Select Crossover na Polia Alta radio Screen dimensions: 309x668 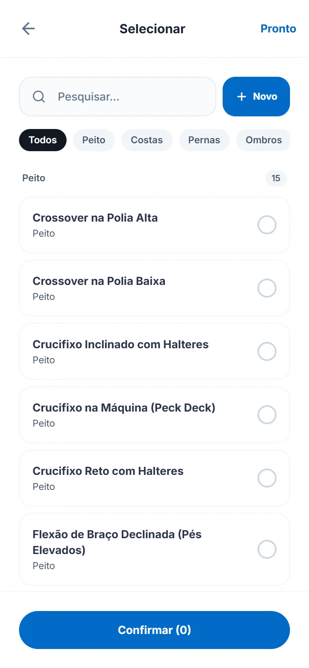click(267, 225)
